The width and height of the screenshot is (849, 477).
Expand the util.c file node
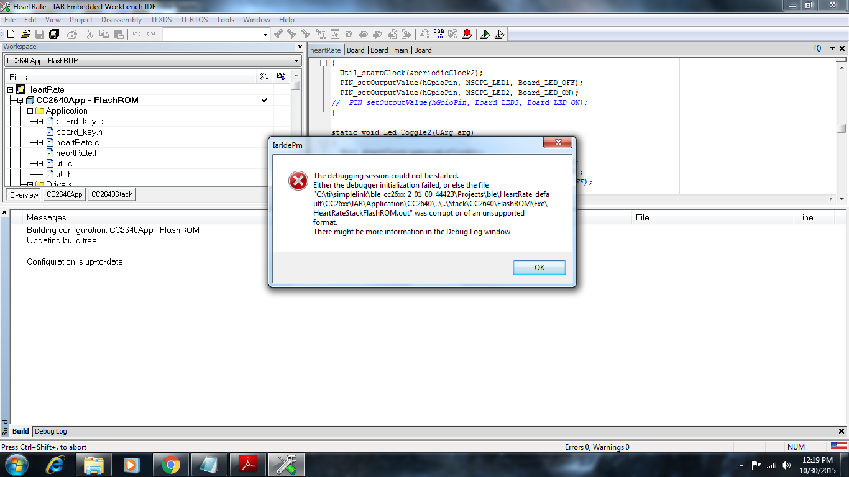click(x=40, y=163)
